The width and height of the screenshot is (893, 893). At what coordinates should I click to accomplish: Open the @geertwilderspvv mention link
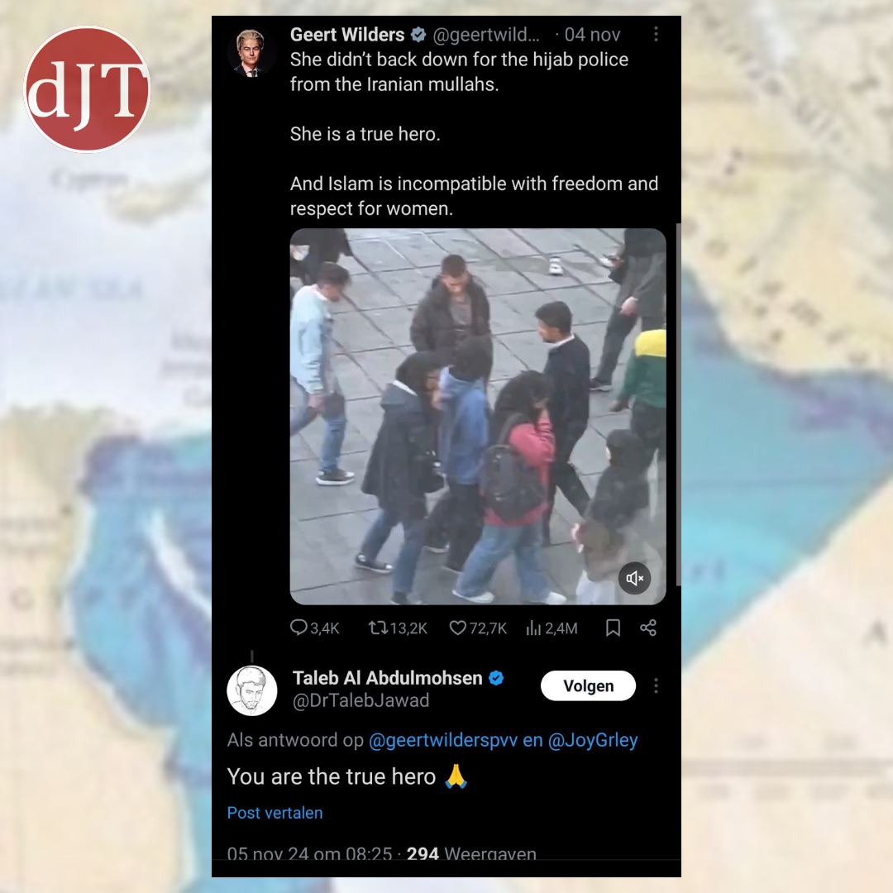click(x=443, y=740)
